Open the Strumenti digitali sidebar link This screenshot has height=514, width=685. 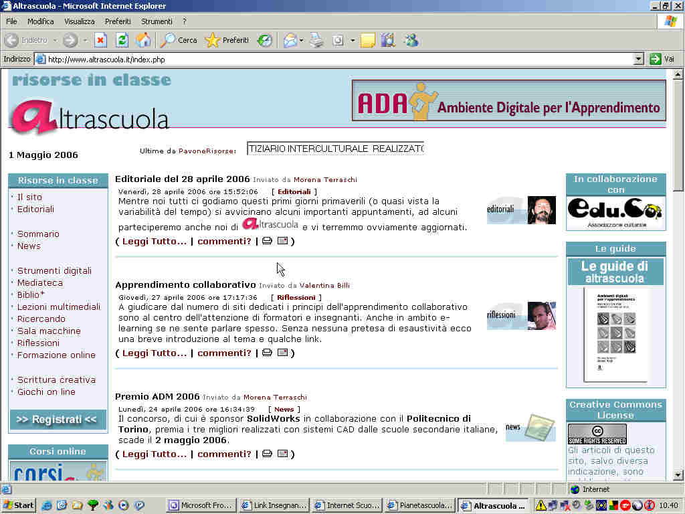(54, 271)
